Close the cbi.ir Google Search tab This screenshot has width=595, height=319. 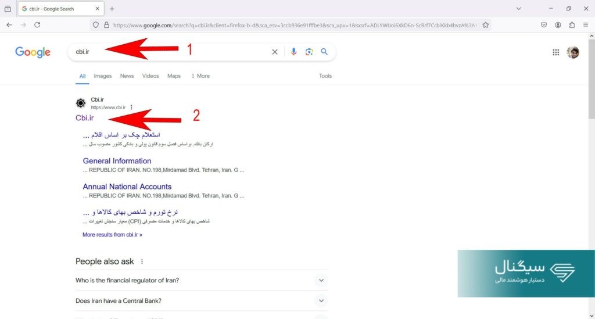[97, 8]
